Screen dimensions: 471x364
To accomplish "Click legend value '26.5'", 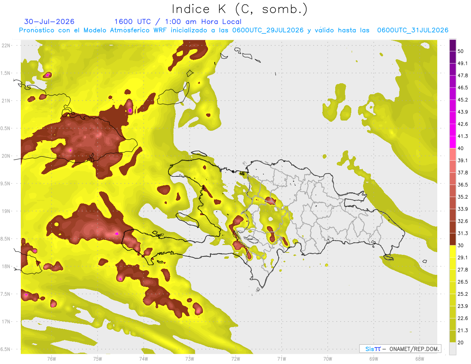I will coord(463,282).
